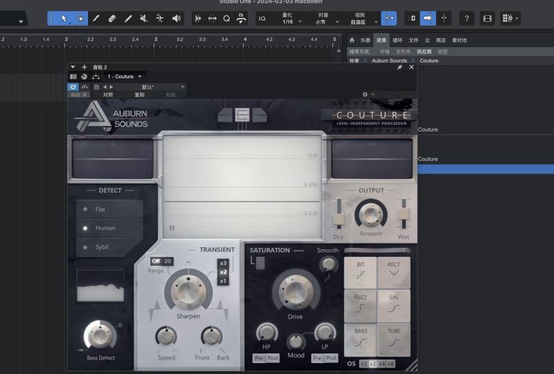Click the Dry output slider
554x374 pixels.
pos(339,215)
